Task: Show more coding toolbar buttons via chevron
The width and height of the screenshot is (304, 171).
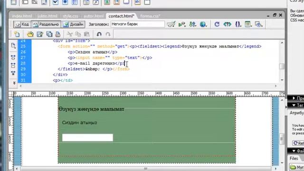Action: tap(14, 83)
